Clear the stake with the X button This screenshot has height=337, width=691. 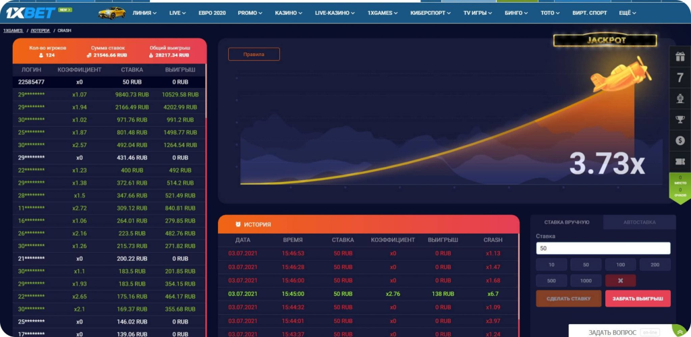(620, 281)
